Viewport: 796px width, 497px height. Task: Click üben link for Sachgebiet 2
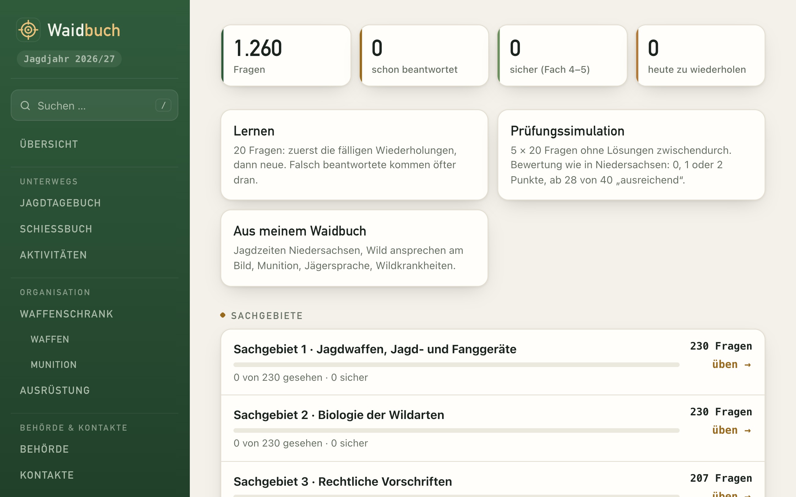click(x=731, y=430)
